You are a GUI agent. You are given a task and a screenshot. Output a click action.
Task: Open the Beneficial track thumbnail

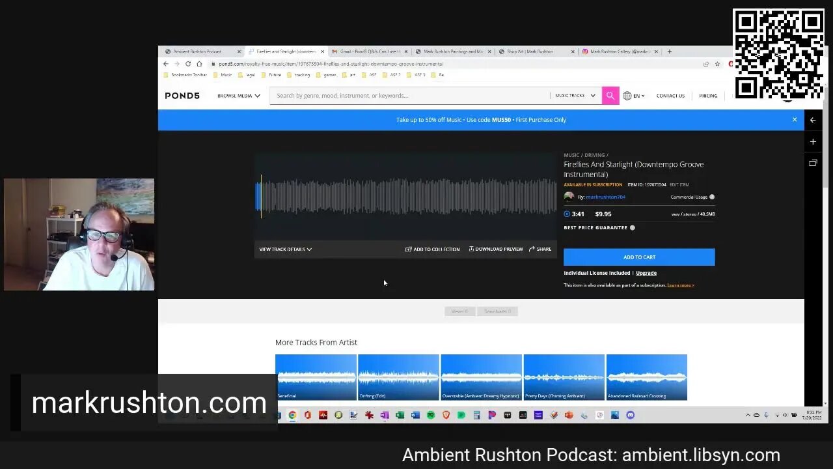coord(316,377)
